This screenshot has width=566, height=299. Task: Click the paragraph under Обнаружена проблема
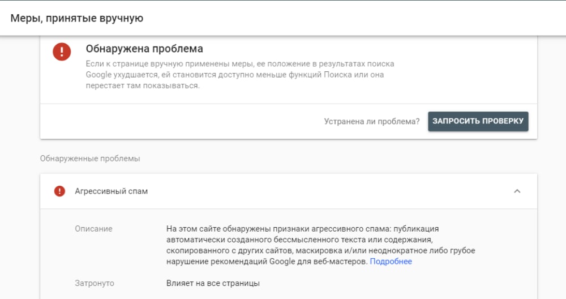pos(239,75)
